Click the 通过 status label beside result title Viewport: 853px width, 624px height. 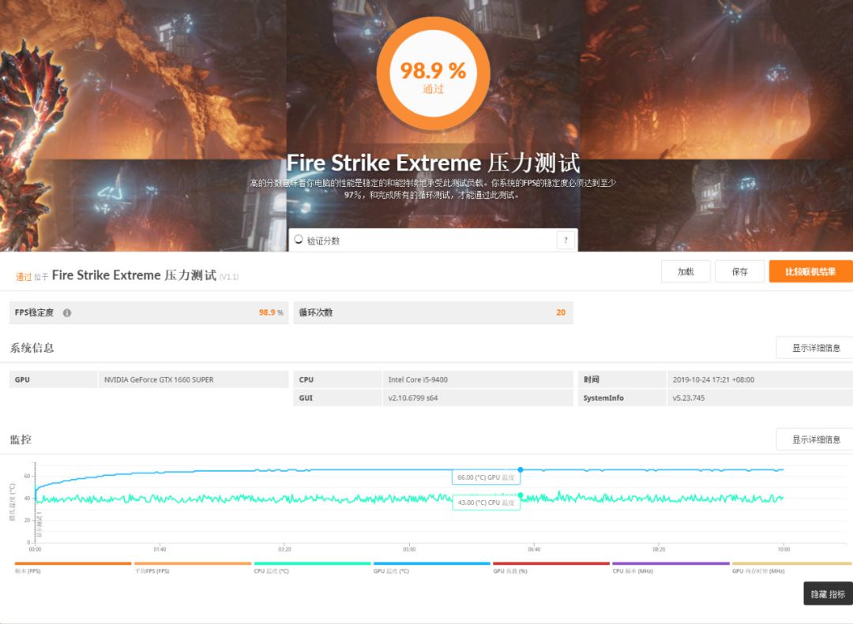(x=24, y=277)
